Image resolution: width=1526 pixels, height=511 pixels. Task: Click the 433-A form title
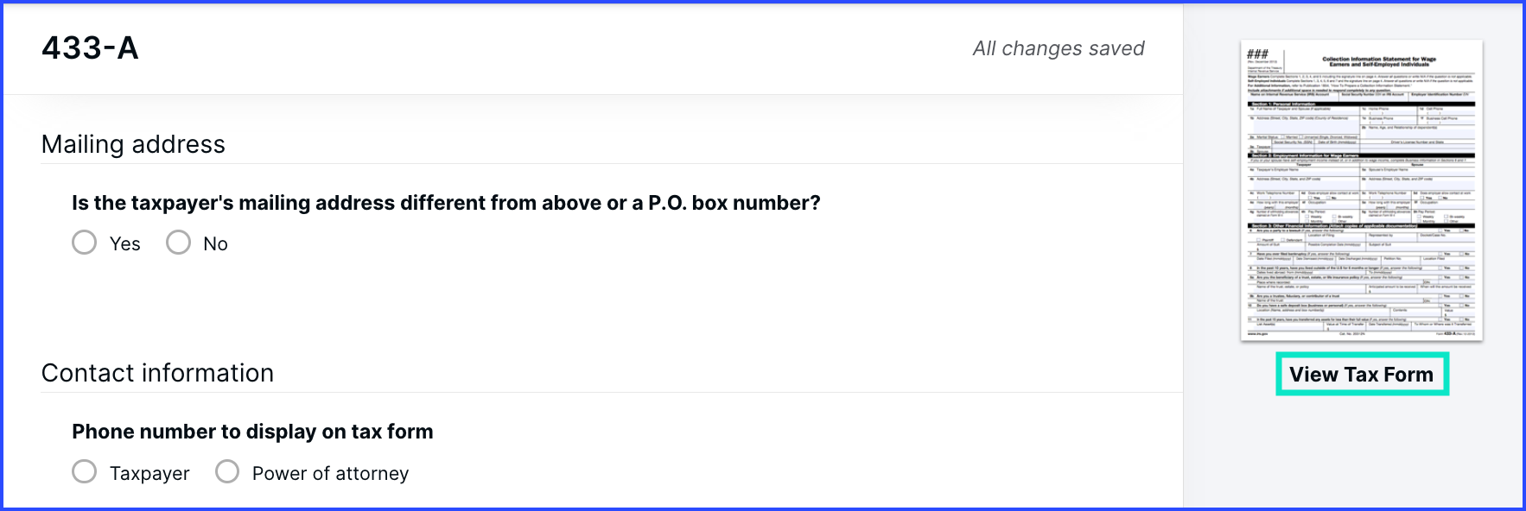point(90,48)
